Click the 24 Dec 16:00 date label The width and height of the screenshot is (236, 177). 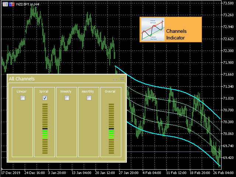click(35, 173)
